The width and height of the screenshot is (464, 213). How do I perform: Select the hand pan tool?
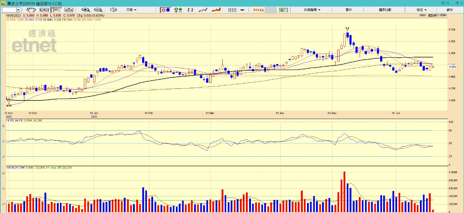point(31,10)
